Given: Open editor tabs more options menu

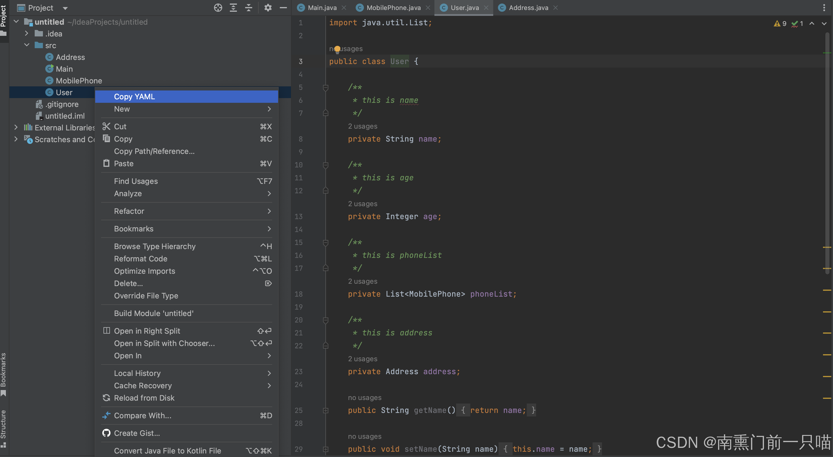Looking at the screenshot, I should point(824,8).
